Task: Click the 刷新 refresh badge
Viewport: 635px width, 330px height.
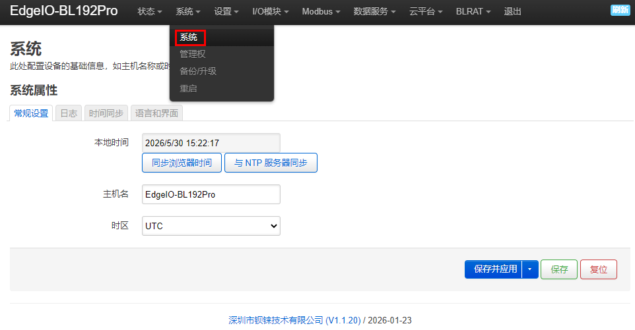Action: 620,10
